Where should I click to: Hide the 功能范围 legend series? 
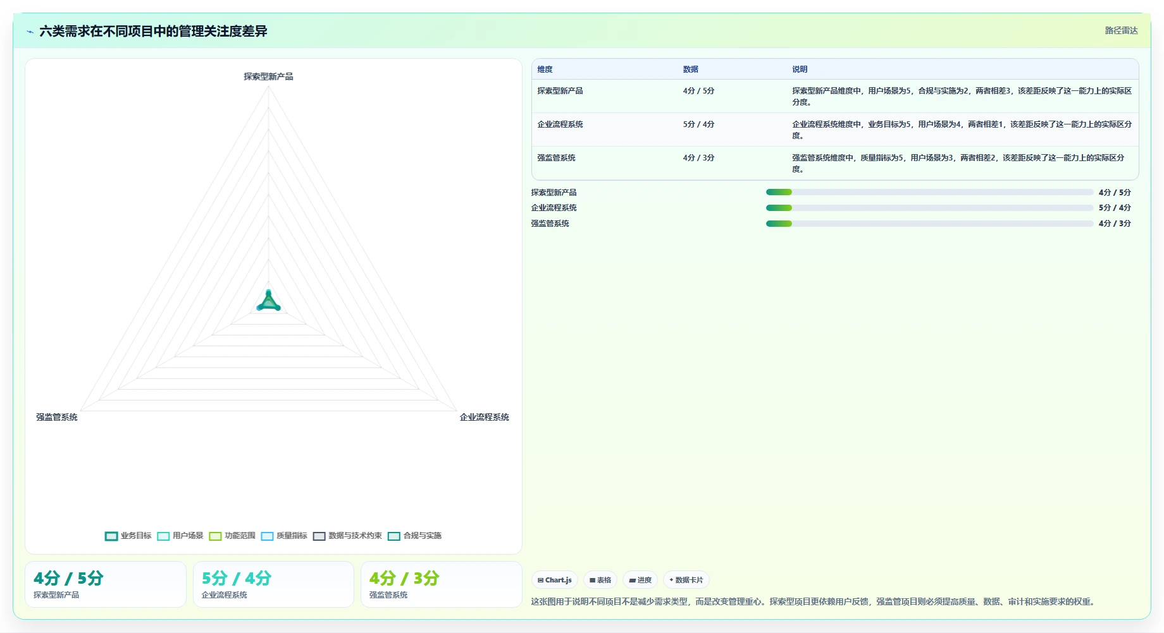tap(232, 536)
